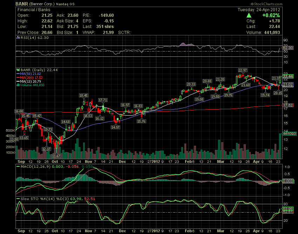Click the 22.97 peak price annotation

point(243,70)
